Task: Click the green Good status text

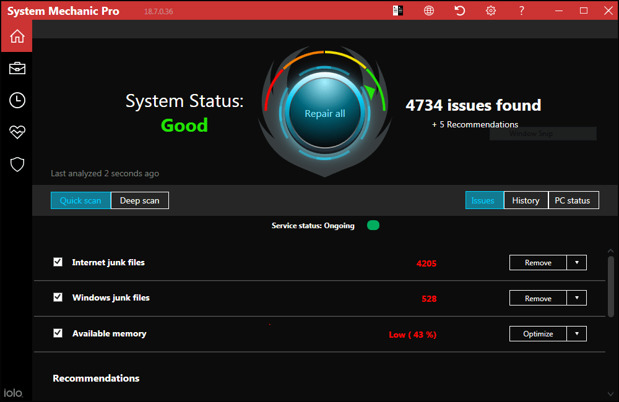Action: (184, 126)
